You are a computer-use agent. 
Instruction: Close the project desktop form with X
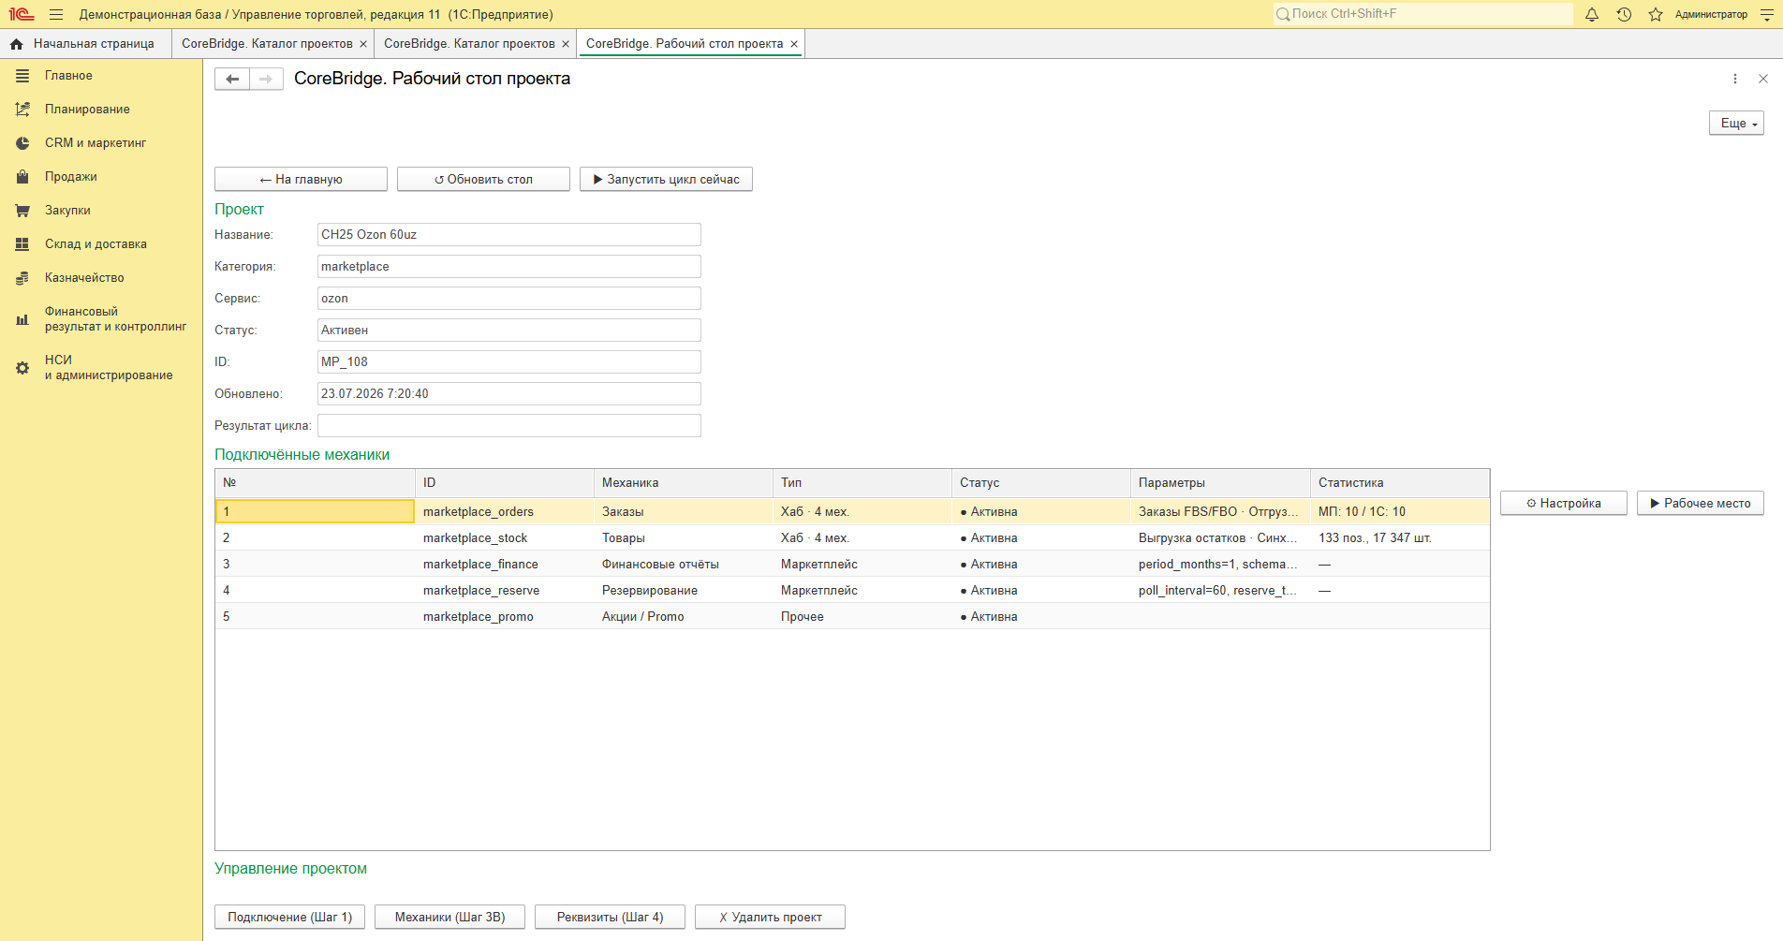coord(1763,79)
